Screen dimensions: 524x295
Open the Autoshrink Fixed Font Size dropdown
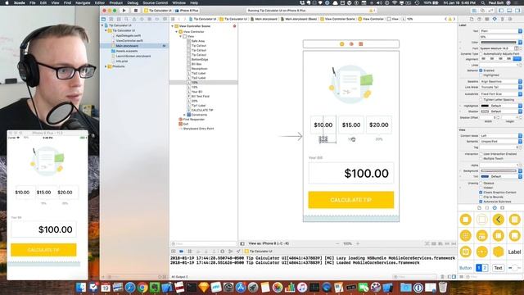(x=500, y=94)
